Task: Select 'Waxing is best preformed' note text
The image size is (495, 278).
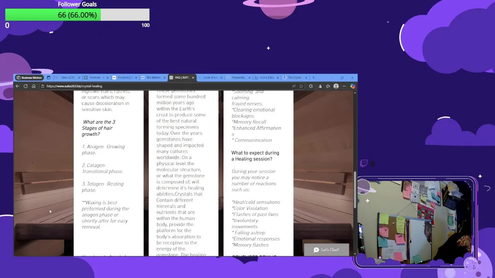Action: tap(105, 215)
